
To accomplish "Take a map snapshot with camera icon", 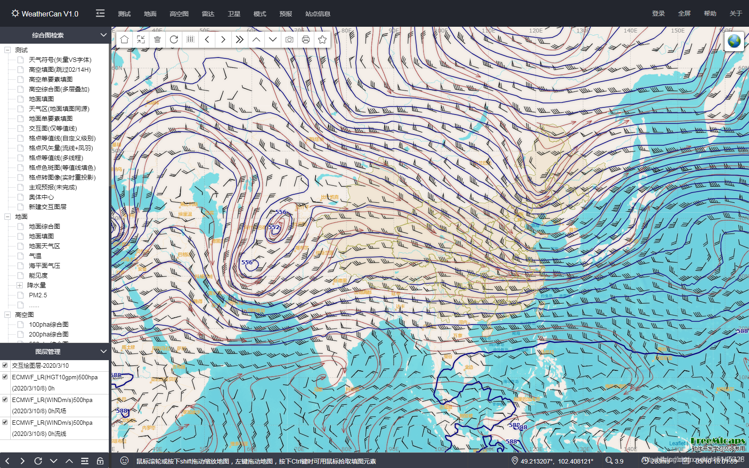I will 289,39.
